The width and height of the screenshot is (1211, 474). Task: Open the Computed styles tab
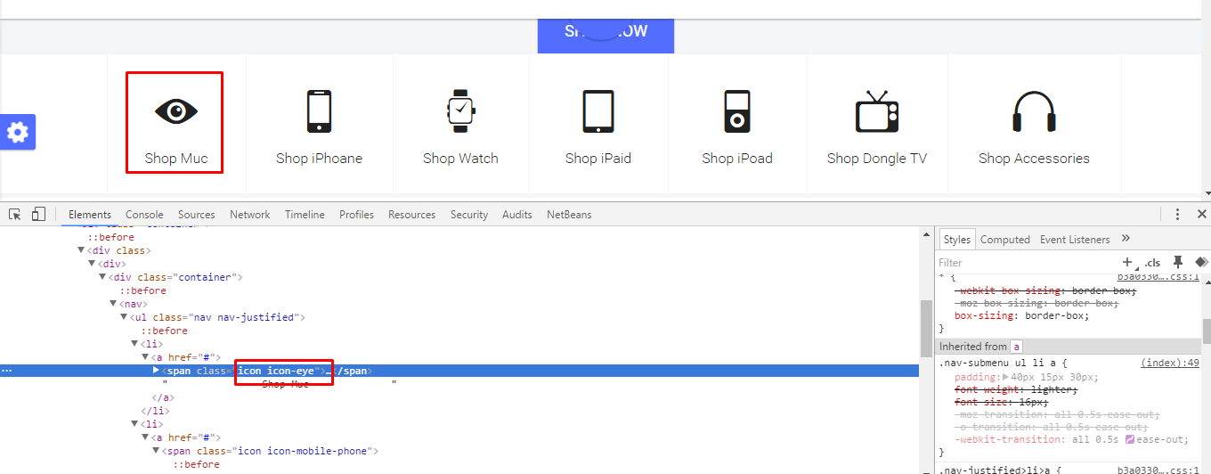tap(1004, 240)
